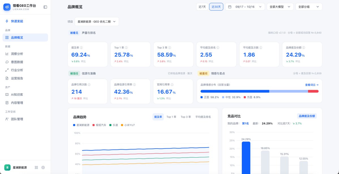Expand the 全部大模型 dropdown
Image resolution: width=339 pixels, height=174 pixels.
(280, 7)
